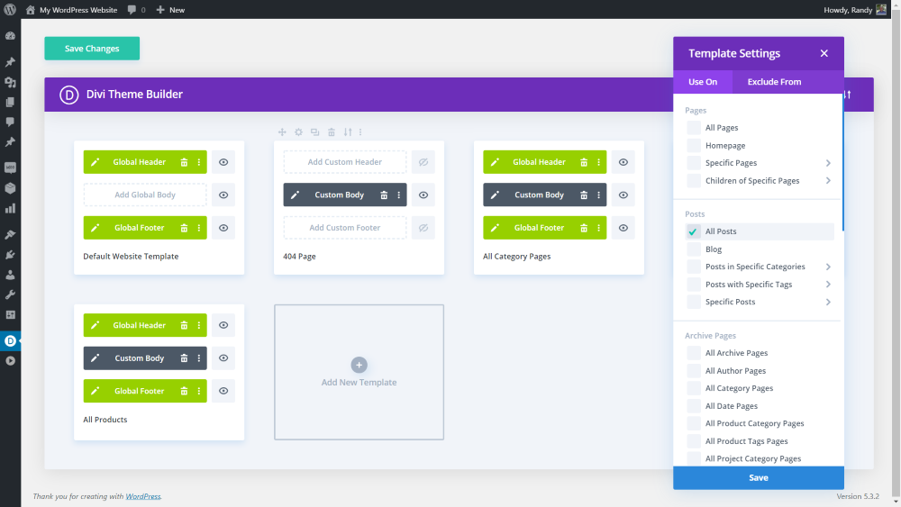Screen dimensions: 901x507
Task: Expand Posts with Specific Tags arrow
Action: [x=828, y=285]
